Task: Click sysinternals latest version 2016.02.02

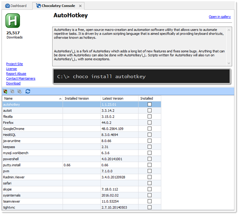Action: click(x=110, y=195)
